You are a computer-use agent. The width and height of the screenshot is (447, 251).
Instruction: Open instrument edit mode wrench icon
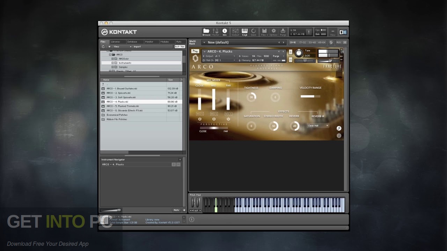[x=195, y=51]
